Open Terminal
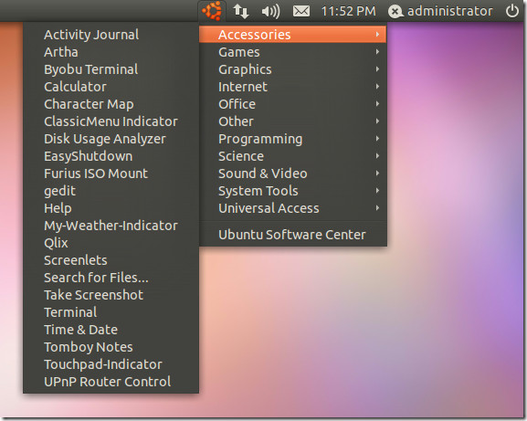Viewport: 527px width, 421px height. point(111,312)
